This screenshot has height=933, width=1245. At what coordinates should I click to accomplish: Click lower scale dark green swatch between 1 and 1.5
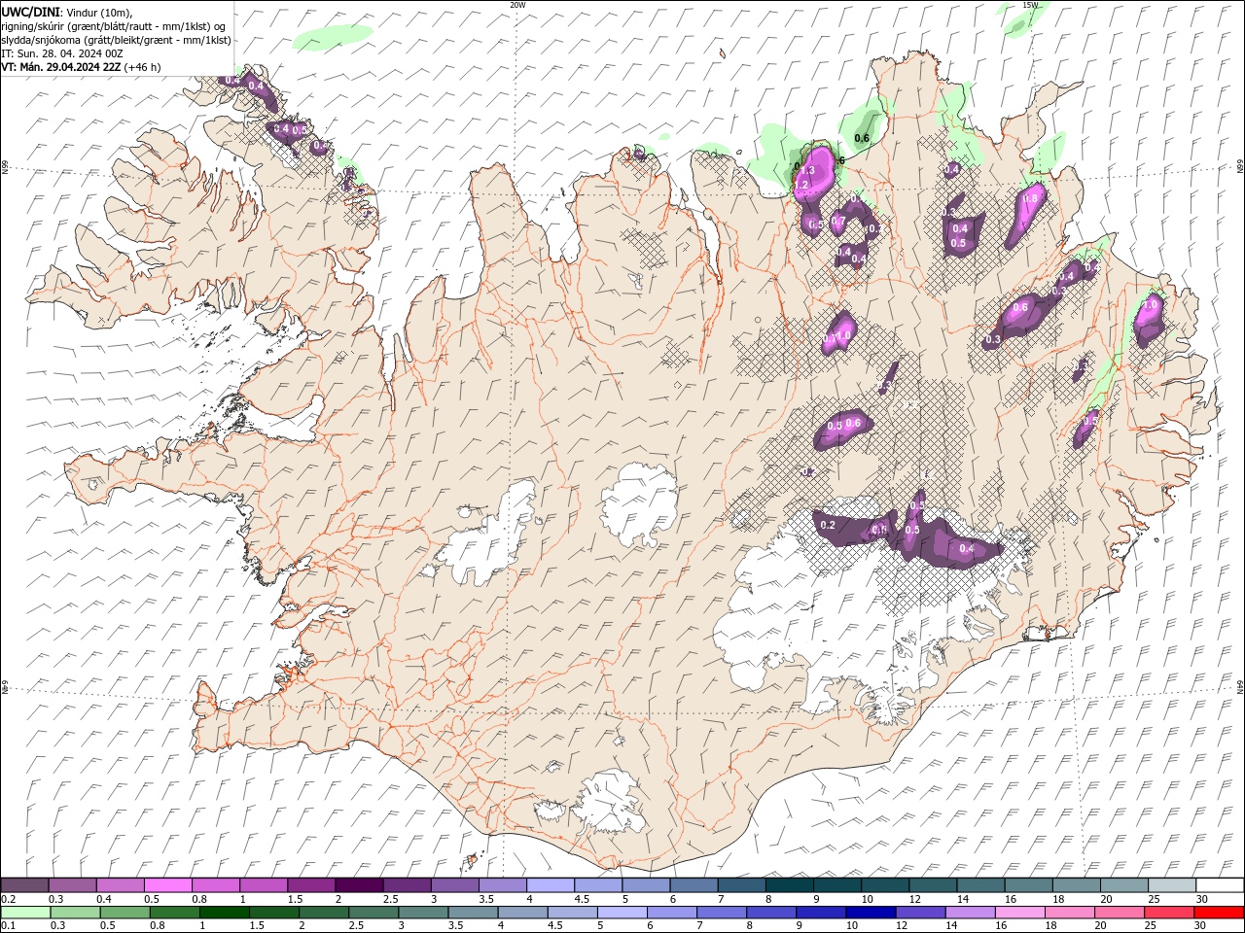(x=224, y=913)
